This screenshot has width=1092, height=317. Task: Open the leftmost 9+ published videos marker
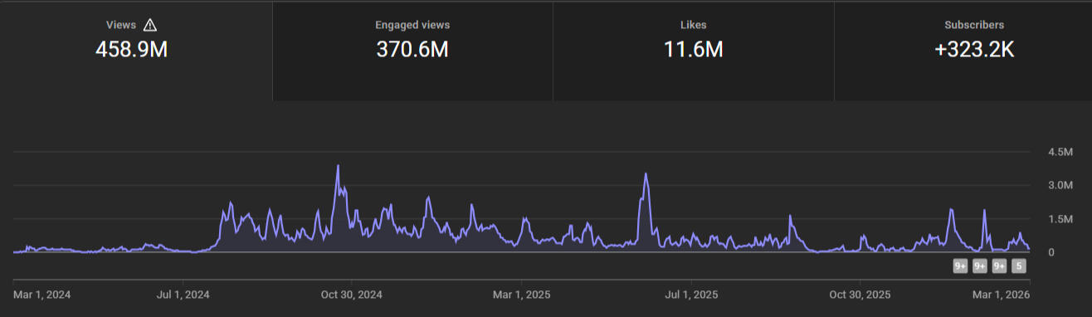(x=960, y=266)
